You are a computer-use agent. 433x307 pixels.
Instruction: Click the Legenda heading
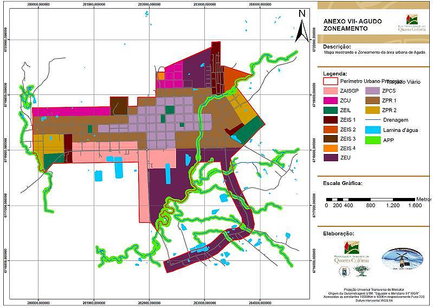click(x=335, y=73)
